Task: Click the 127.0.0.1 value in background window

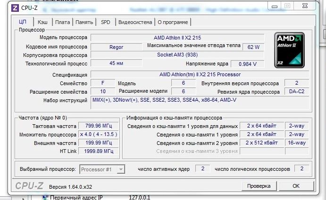Action: coord(140,197)
